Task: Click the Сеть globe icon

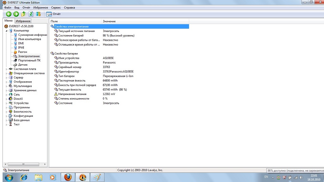Action: pos(10,95)
